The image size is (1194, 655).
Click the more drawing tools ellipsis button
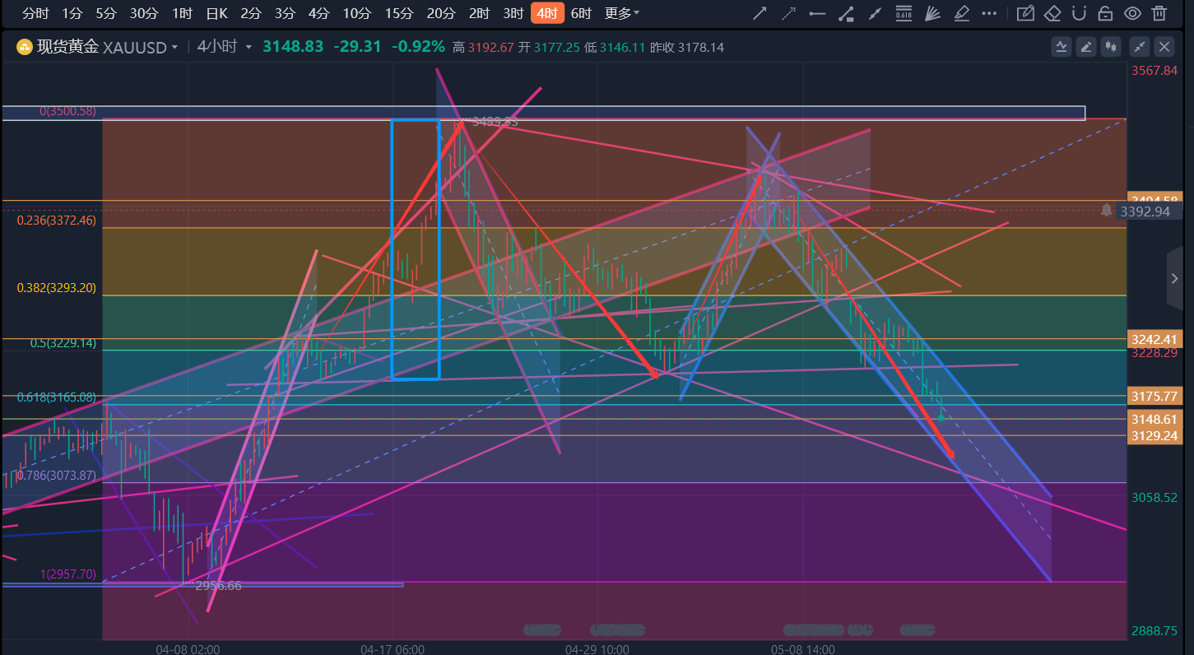(x=989, y=13)
